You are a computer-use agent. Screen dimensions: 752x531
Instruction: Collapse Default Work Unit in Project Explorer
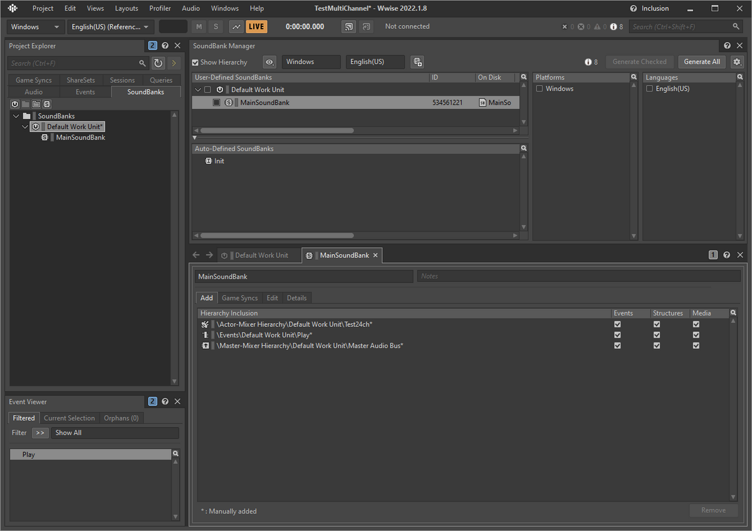pos(25,126)
